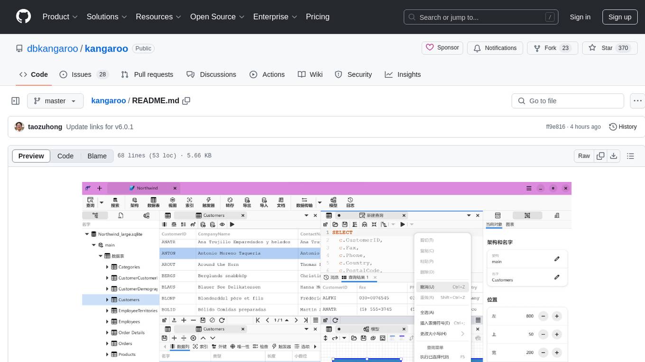This screenshot has width=645, height=362.
Task: Open the master branch selector
Action: coord(55,101)
